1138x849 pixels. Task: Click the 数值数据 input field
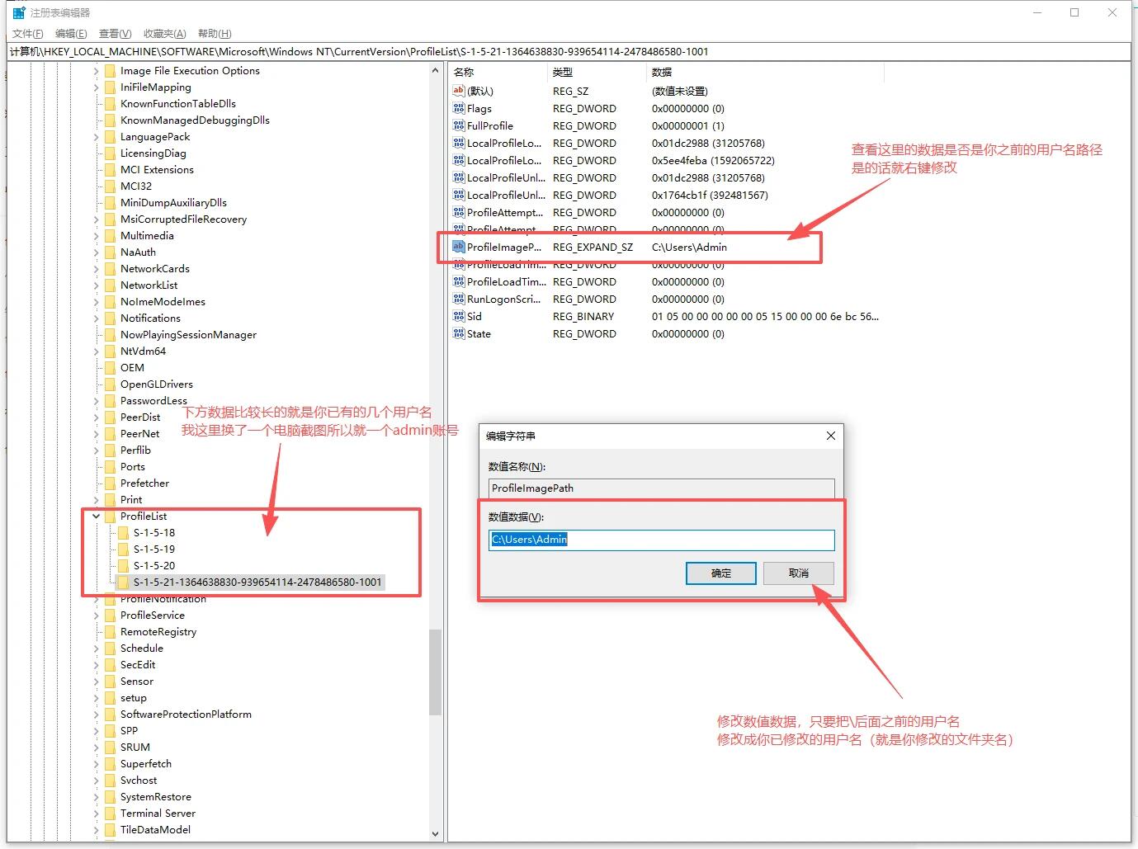tap(660, 540)
